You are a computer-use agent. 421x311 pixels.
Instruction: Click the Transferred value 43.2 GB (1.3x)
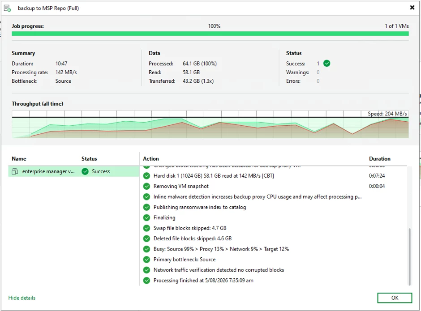click(x=198, y=81)
